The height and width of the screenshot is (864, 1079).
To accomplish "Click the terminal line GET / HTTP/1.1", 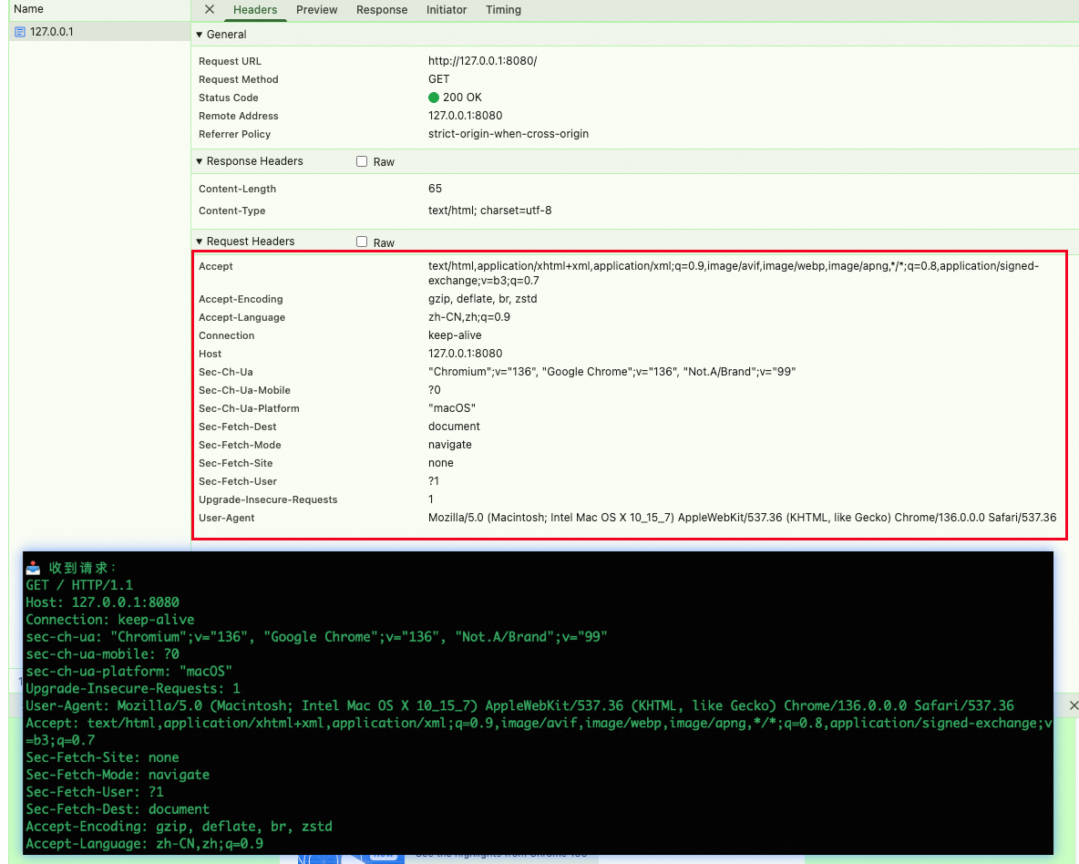I will pos(79,585).
